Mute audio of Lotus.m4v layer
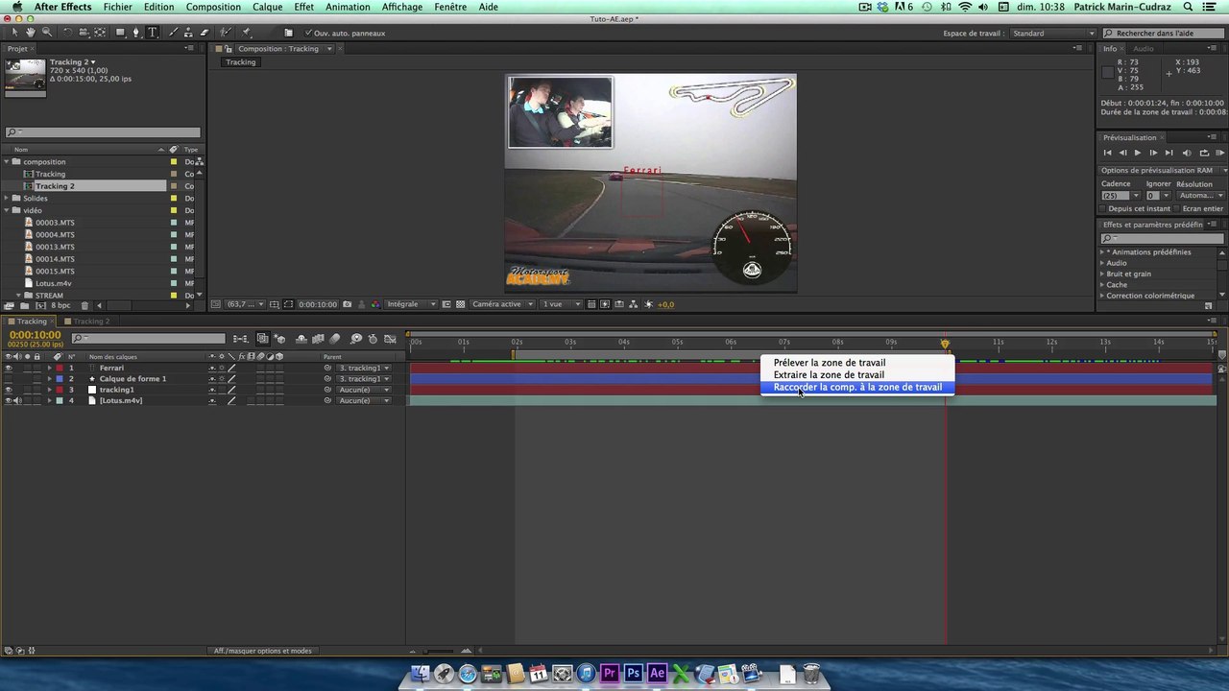The width and height of the screenshot is (1229, 691). [17, 400]
